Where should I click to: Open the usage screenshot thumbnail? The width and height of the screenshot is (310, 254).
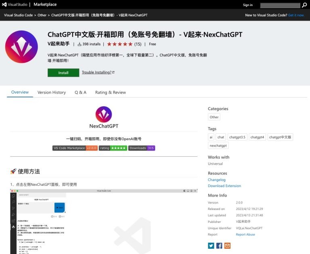pyautogui.click(x=104, y=221)
